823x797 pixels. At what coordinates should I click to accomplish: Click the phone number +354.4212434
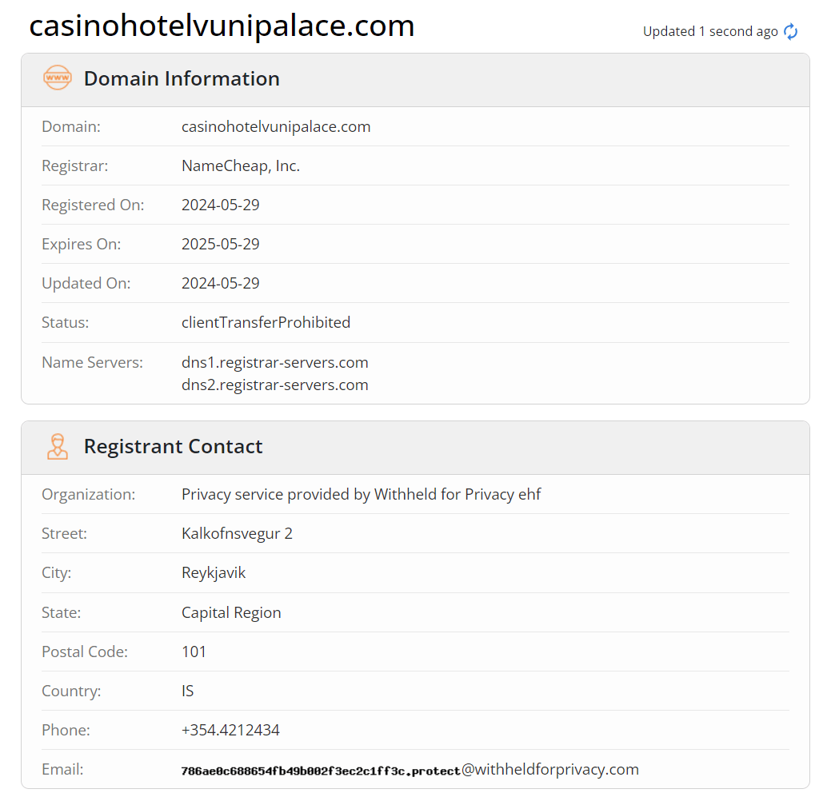point(230,730)
